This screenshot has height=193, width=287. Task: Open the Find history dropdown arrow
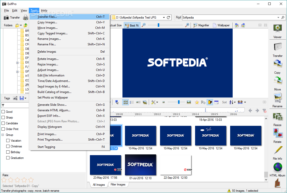[x=278, y=18]
